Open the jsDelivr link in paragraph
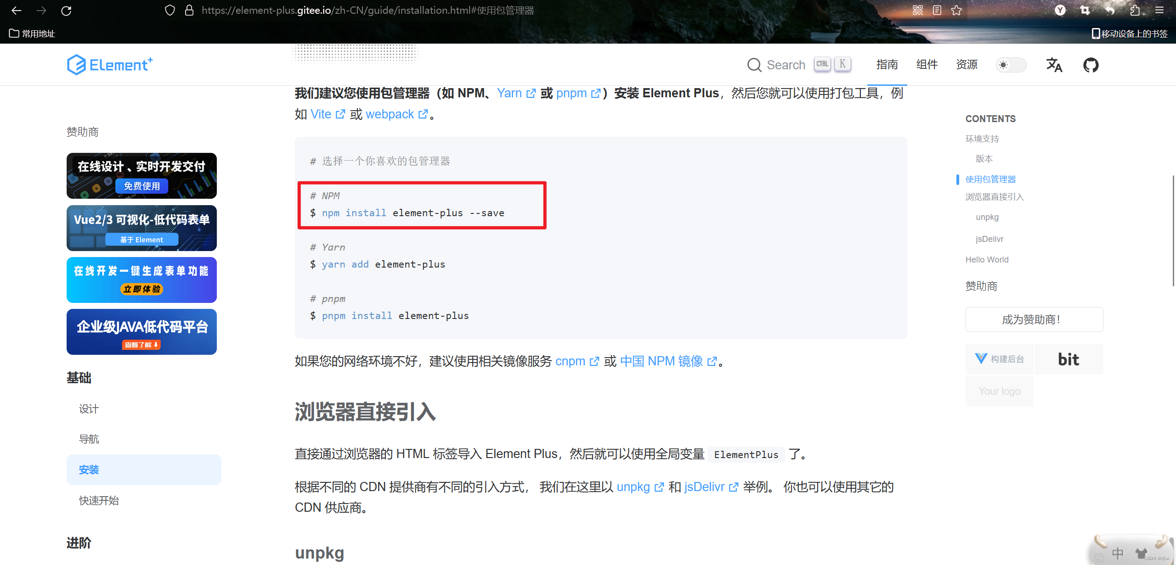The image size is (1176, 565). point(712,487)
